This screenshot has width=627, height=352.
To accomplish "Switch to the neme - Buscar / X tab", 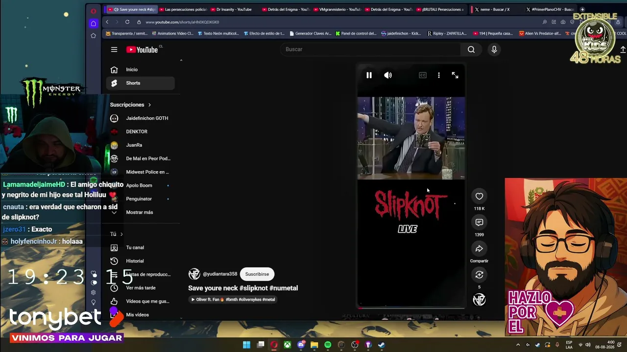I will pos(495,9).
